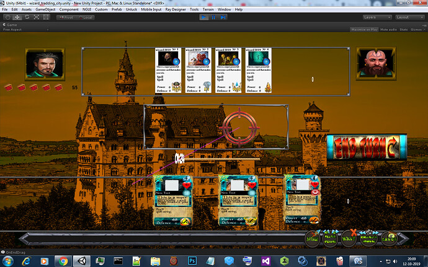Screen dimensions: 428x267
Task: Select the Scale tool in Unity toolbar
Action: 37,17
